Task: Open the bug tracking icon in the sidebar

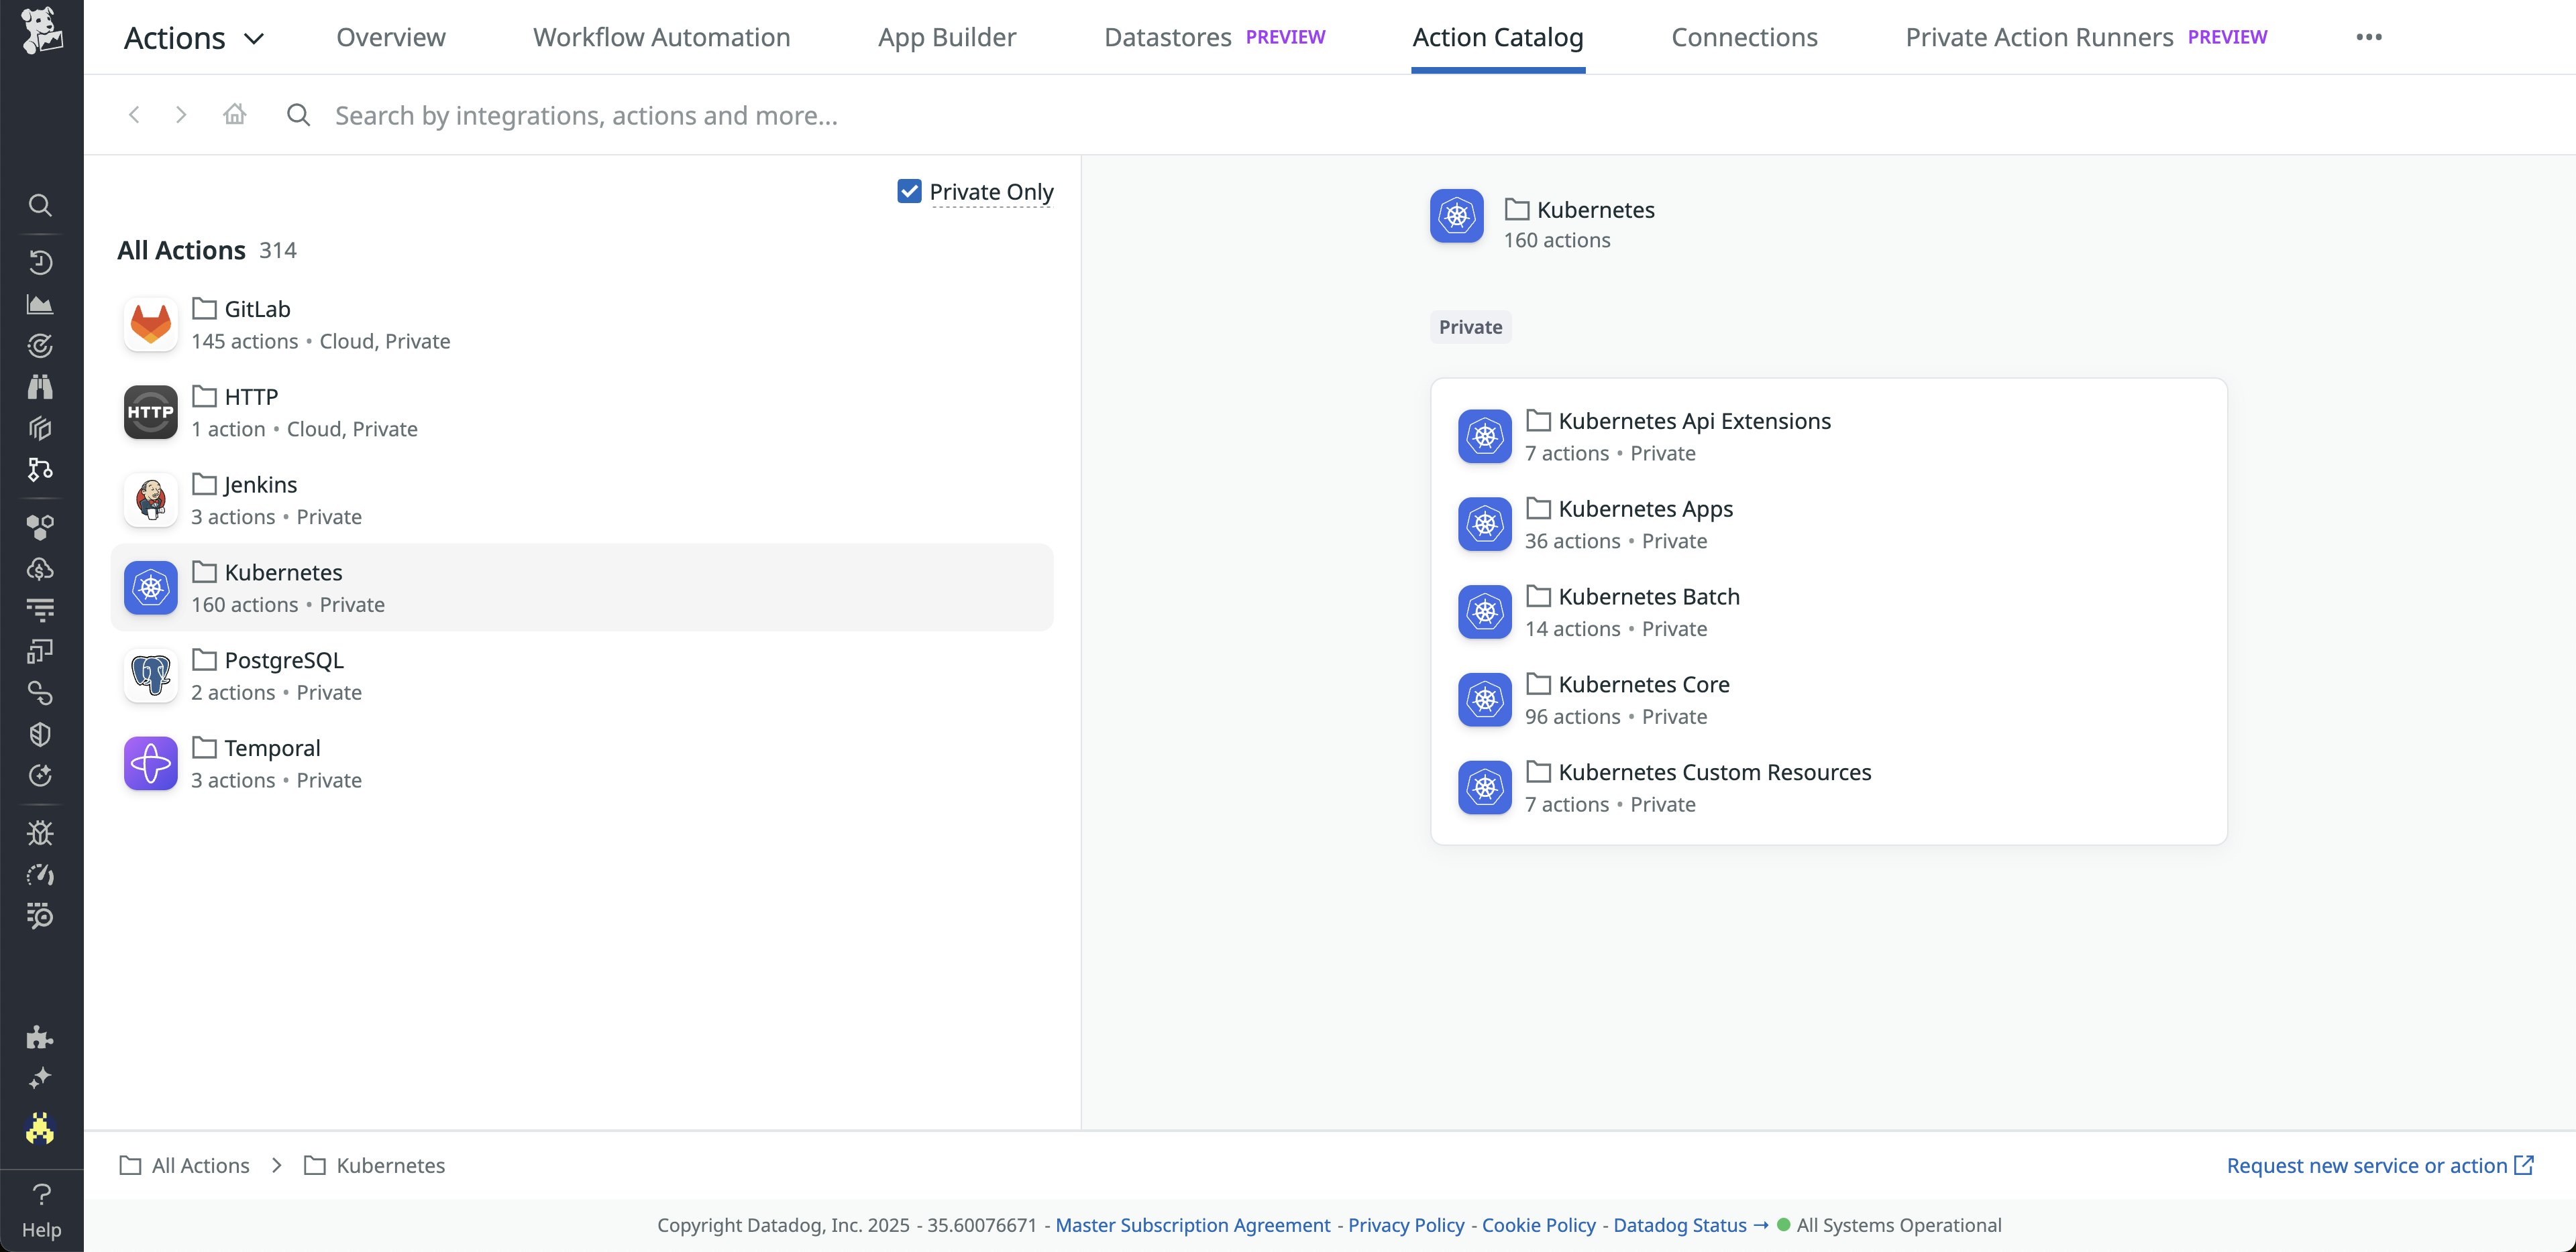Action: tap(40, 832)
